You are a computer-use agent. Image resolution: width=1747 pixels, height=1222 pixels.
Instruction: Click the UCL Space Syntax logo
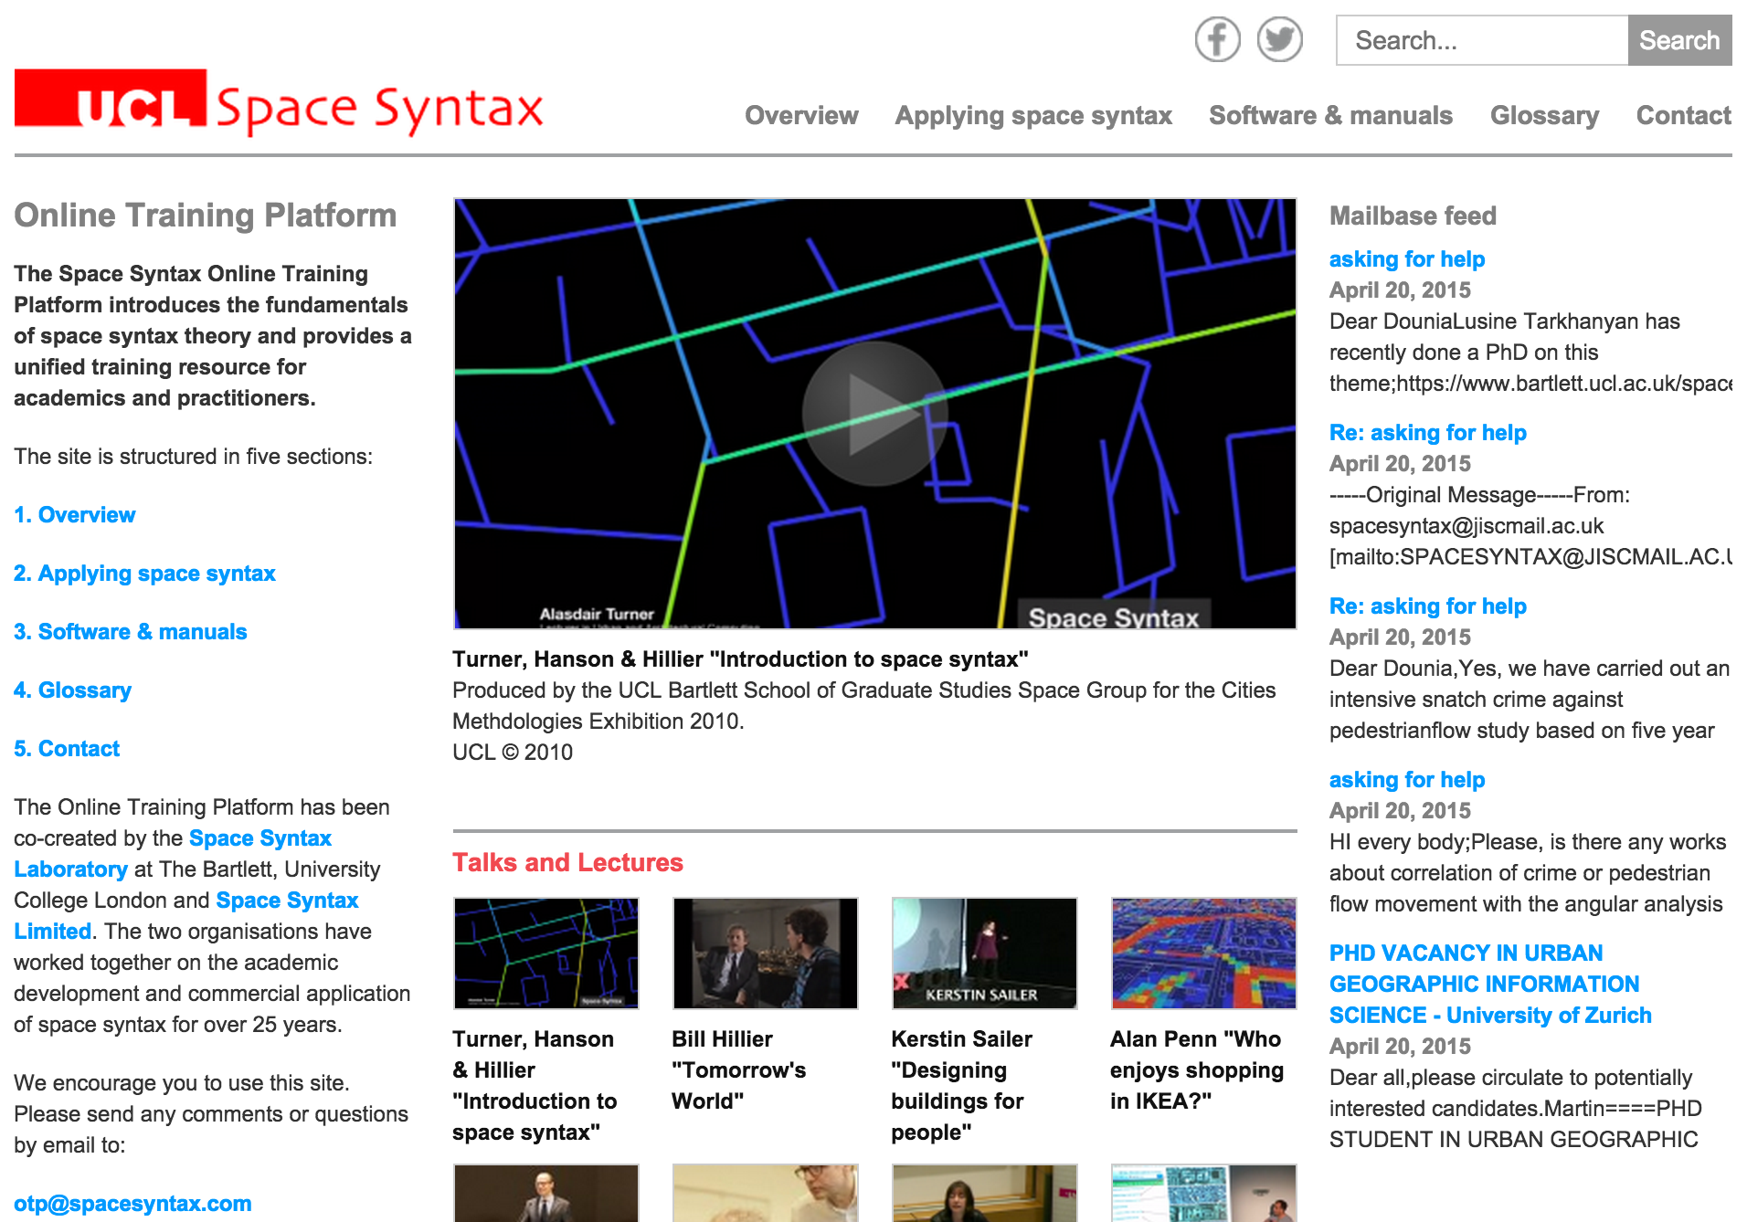(279, 103)
